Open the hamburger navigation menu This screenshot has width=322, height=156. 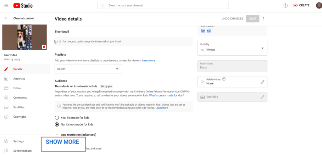pyautogui.click(x=6, y=6)
